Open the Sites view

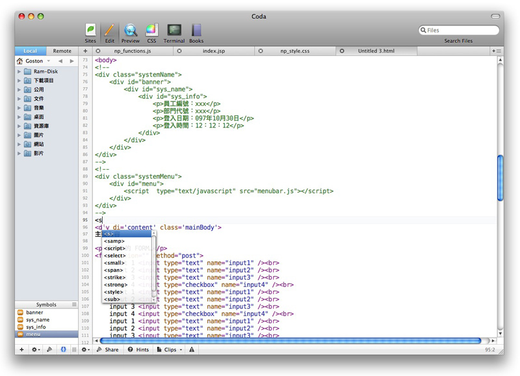tap(90, 32)
